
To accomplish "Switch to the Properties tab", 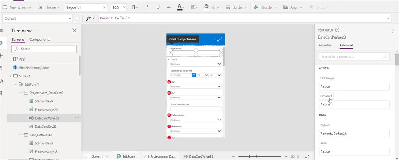I will click(325, 45).
